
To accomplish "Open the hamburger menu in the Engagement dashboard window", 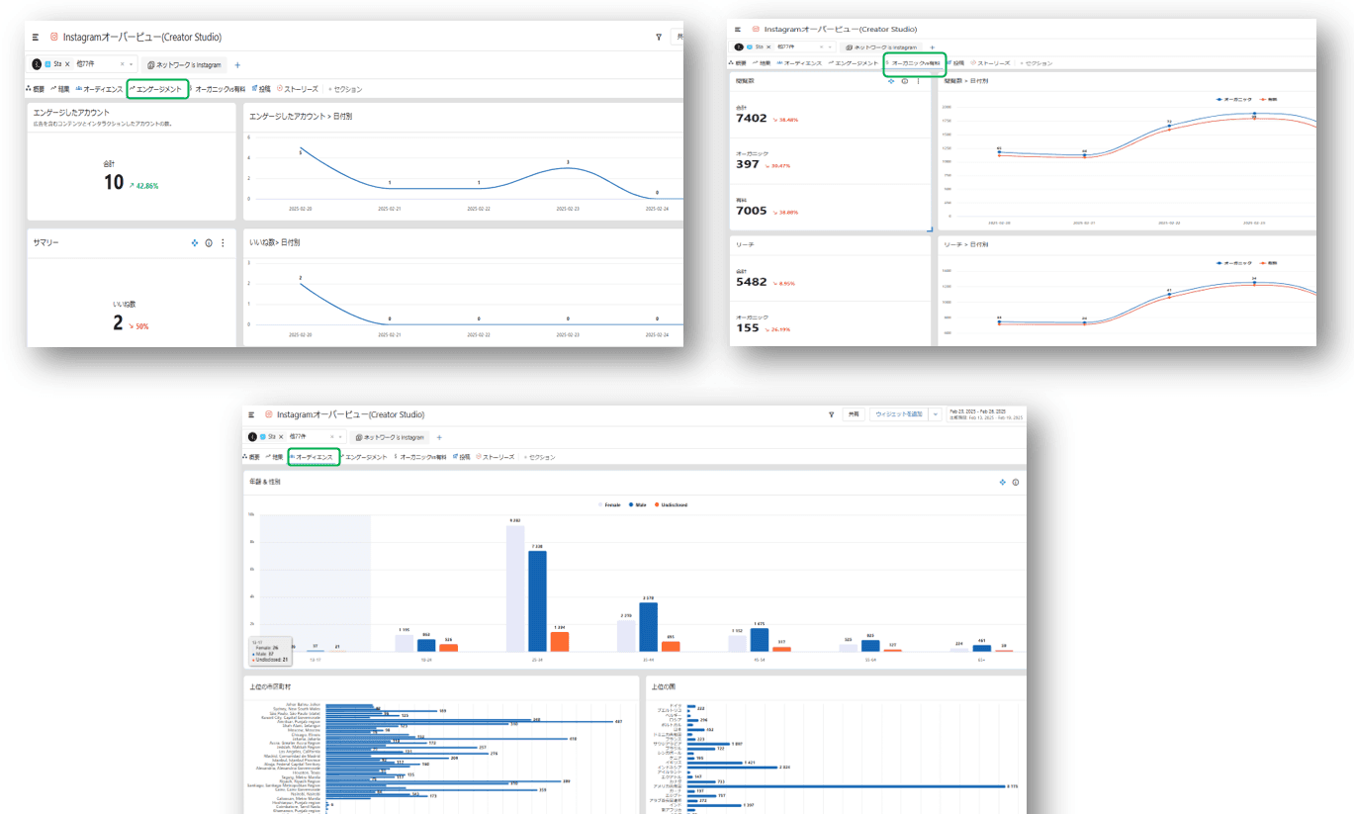I will point(35,38).
